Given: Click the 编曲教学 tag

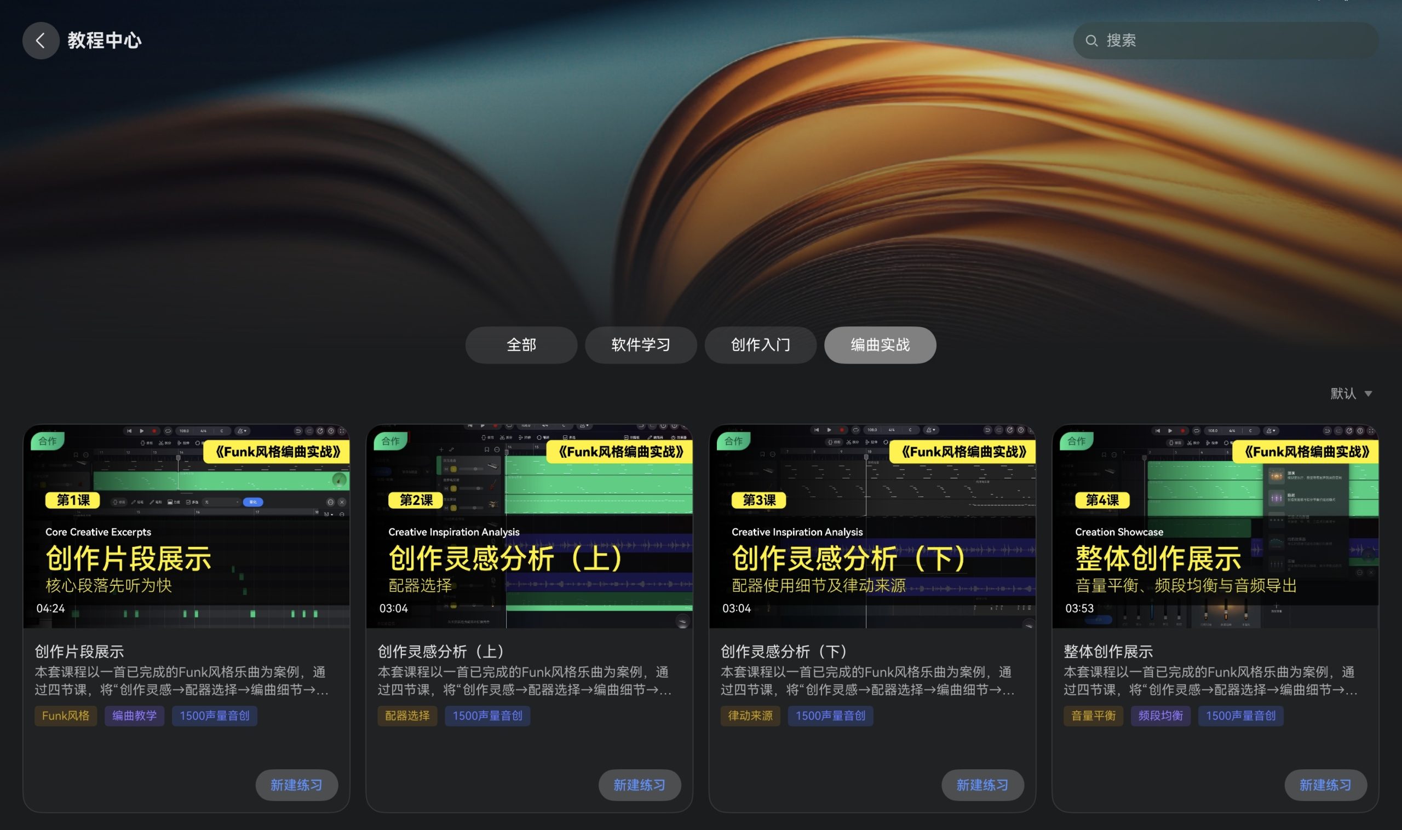Looking at the screenshot, I should [134, 716].
